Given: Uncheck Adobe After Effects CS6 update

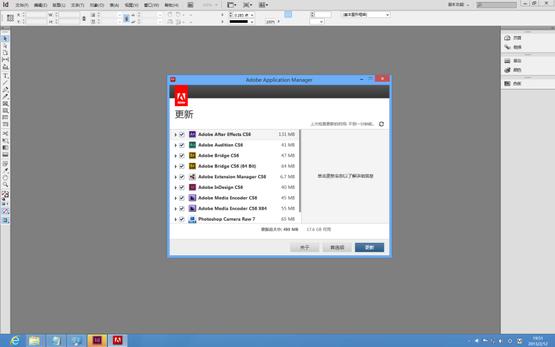Looking at the screenshot, I should [182, 135].
